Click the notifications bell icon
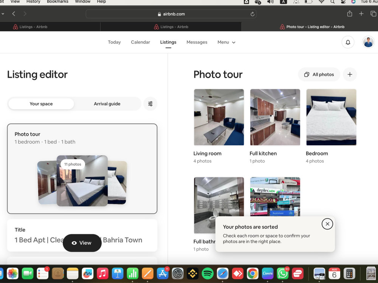The height and width of the screenshot is (283, 378). point(348,42)
